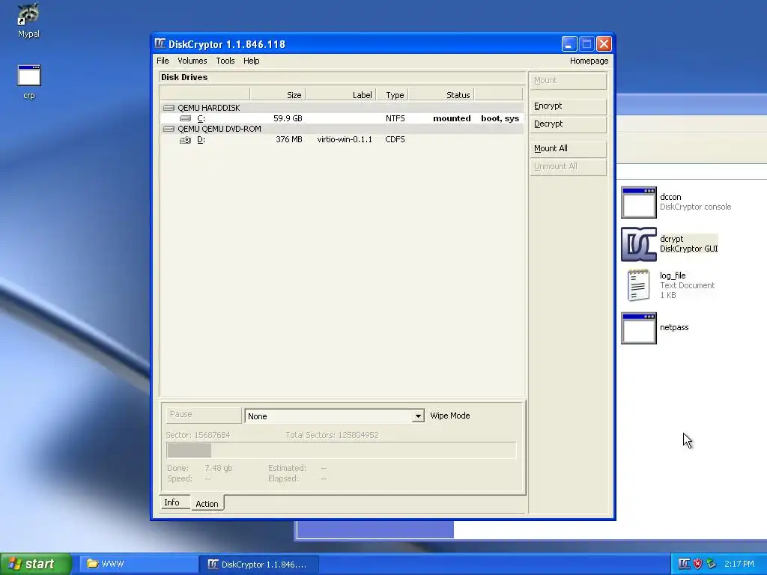Open the Windows start menu
This screenshot has height=575, width=767.
coord(36,564)
